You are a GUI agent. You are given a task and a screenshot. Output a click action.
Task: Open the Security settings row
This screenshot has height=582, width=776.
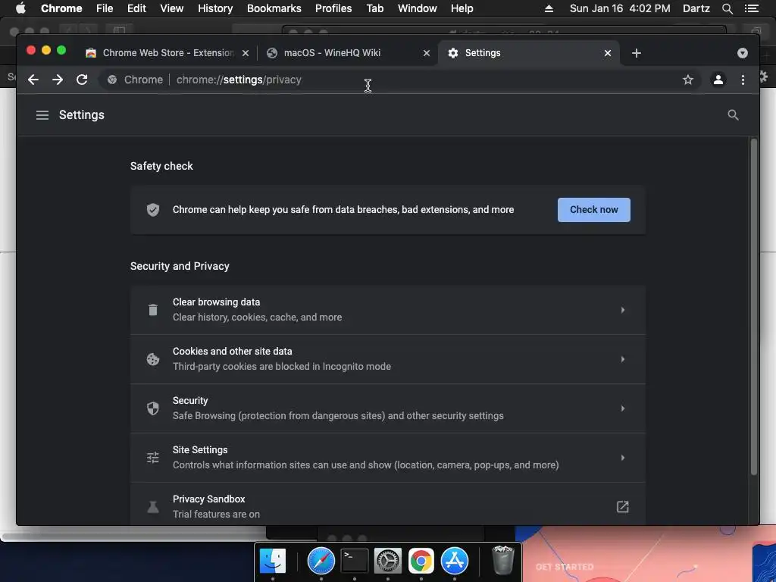click(388, 408)
